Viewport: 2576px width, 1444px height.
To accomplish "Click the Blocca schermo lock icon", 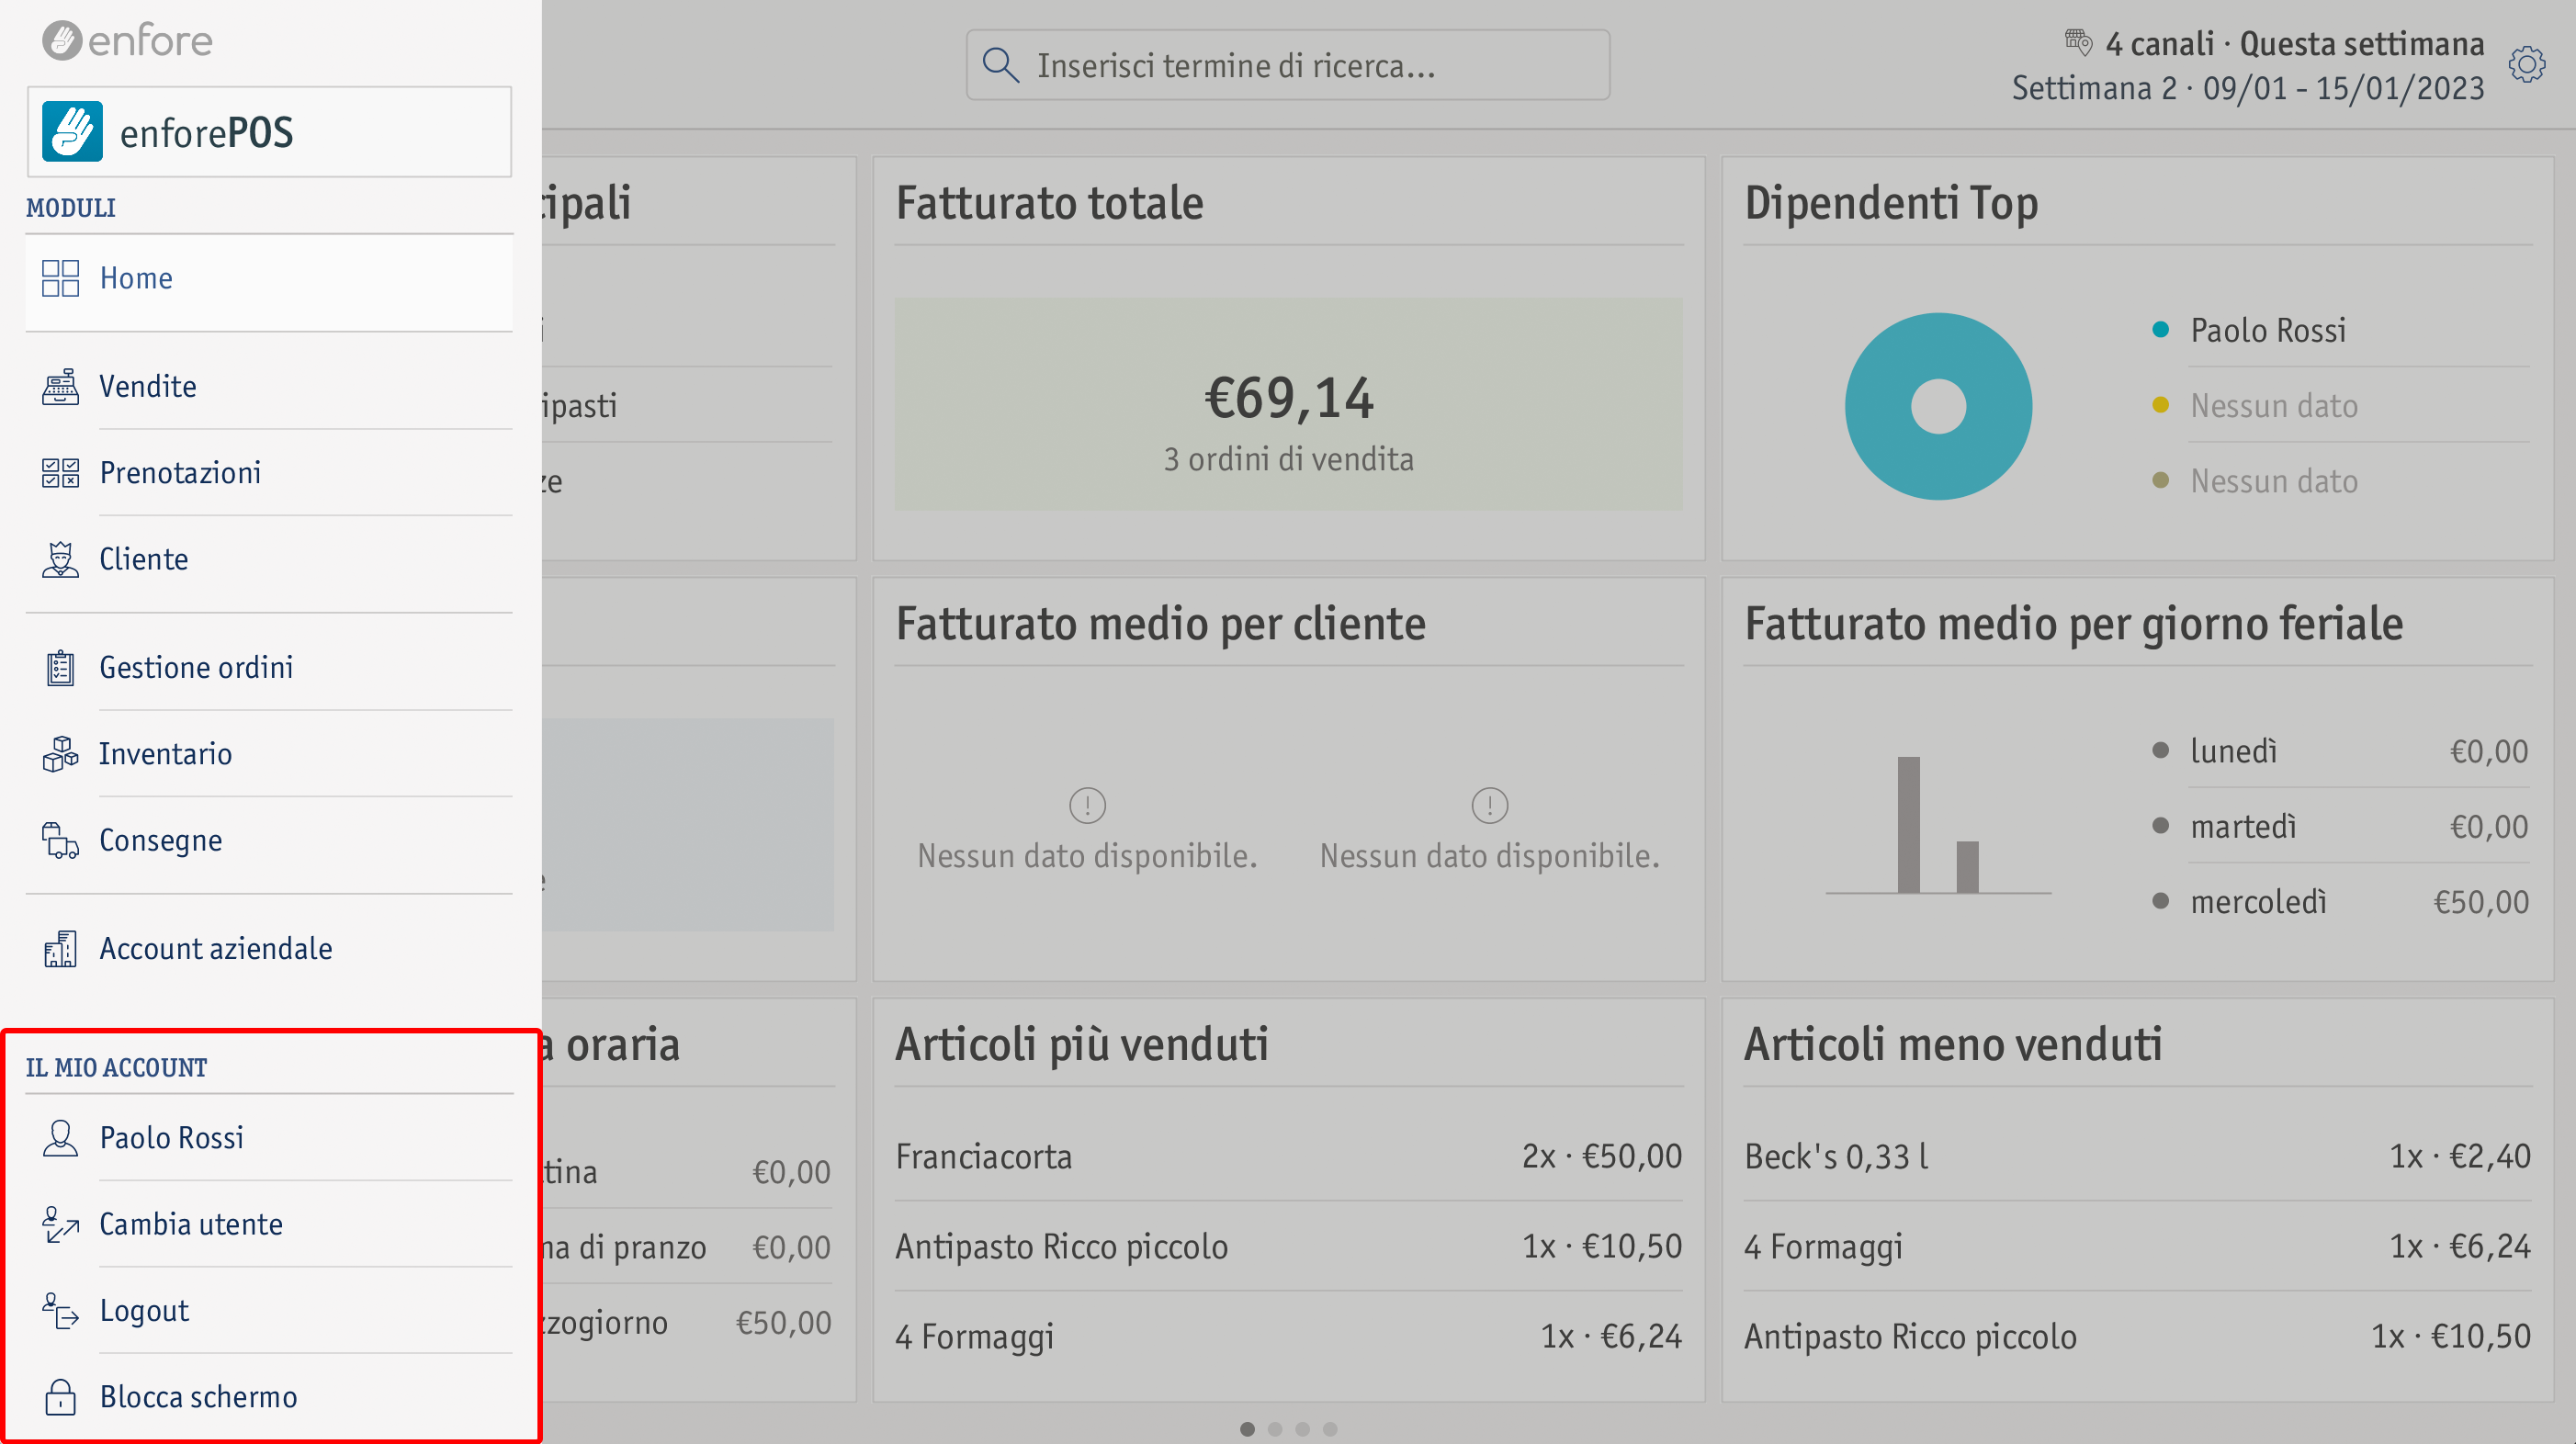I will [60, 1397].
